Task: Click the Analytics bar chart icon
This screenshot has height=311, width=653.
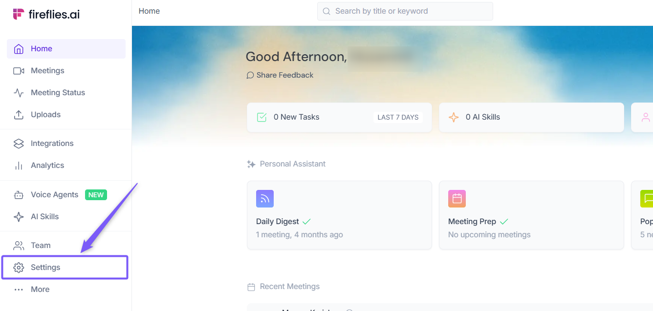Action: point(19,166)
